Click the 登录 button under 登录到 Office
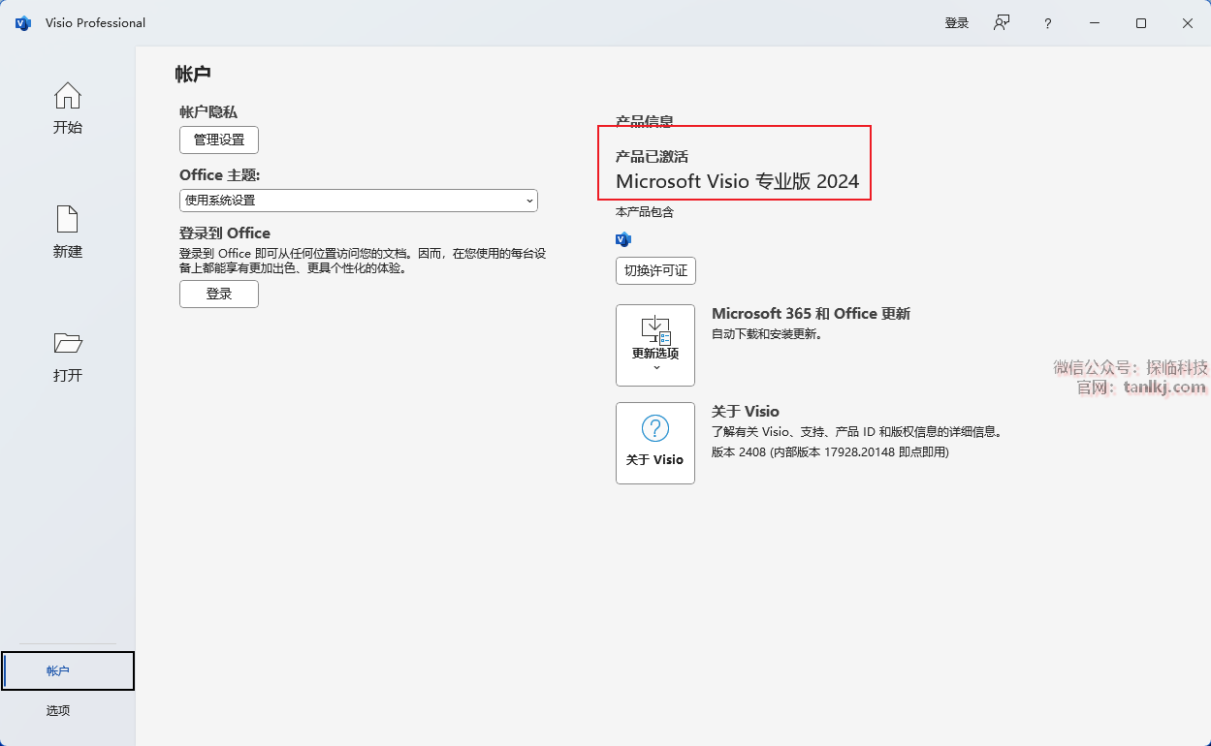 pyautogui.click(x=219, y=294)
